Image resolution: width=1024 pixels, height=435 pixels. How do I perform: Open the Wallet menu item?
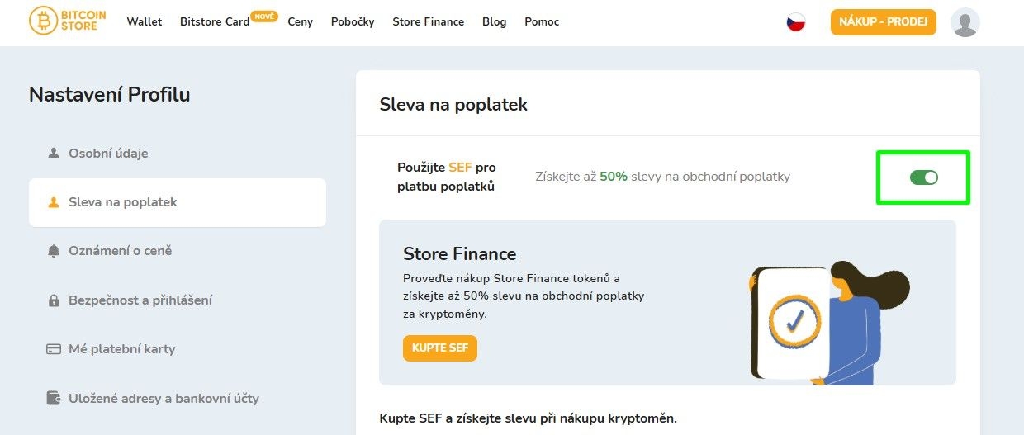(145, 21)
